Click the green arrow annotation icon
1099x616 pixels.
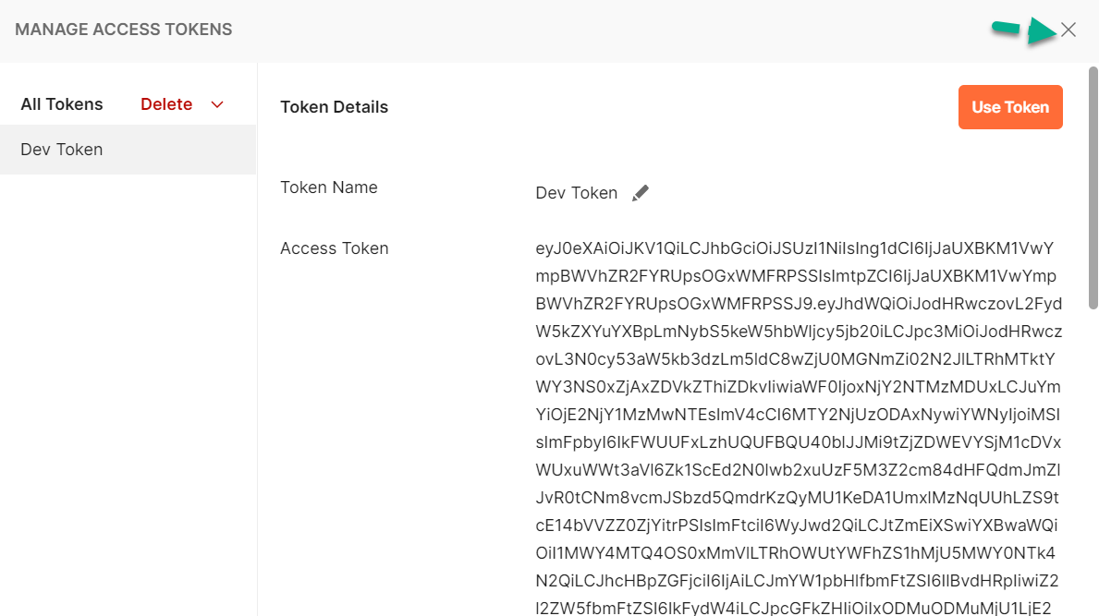click(x=1024, y=30)
